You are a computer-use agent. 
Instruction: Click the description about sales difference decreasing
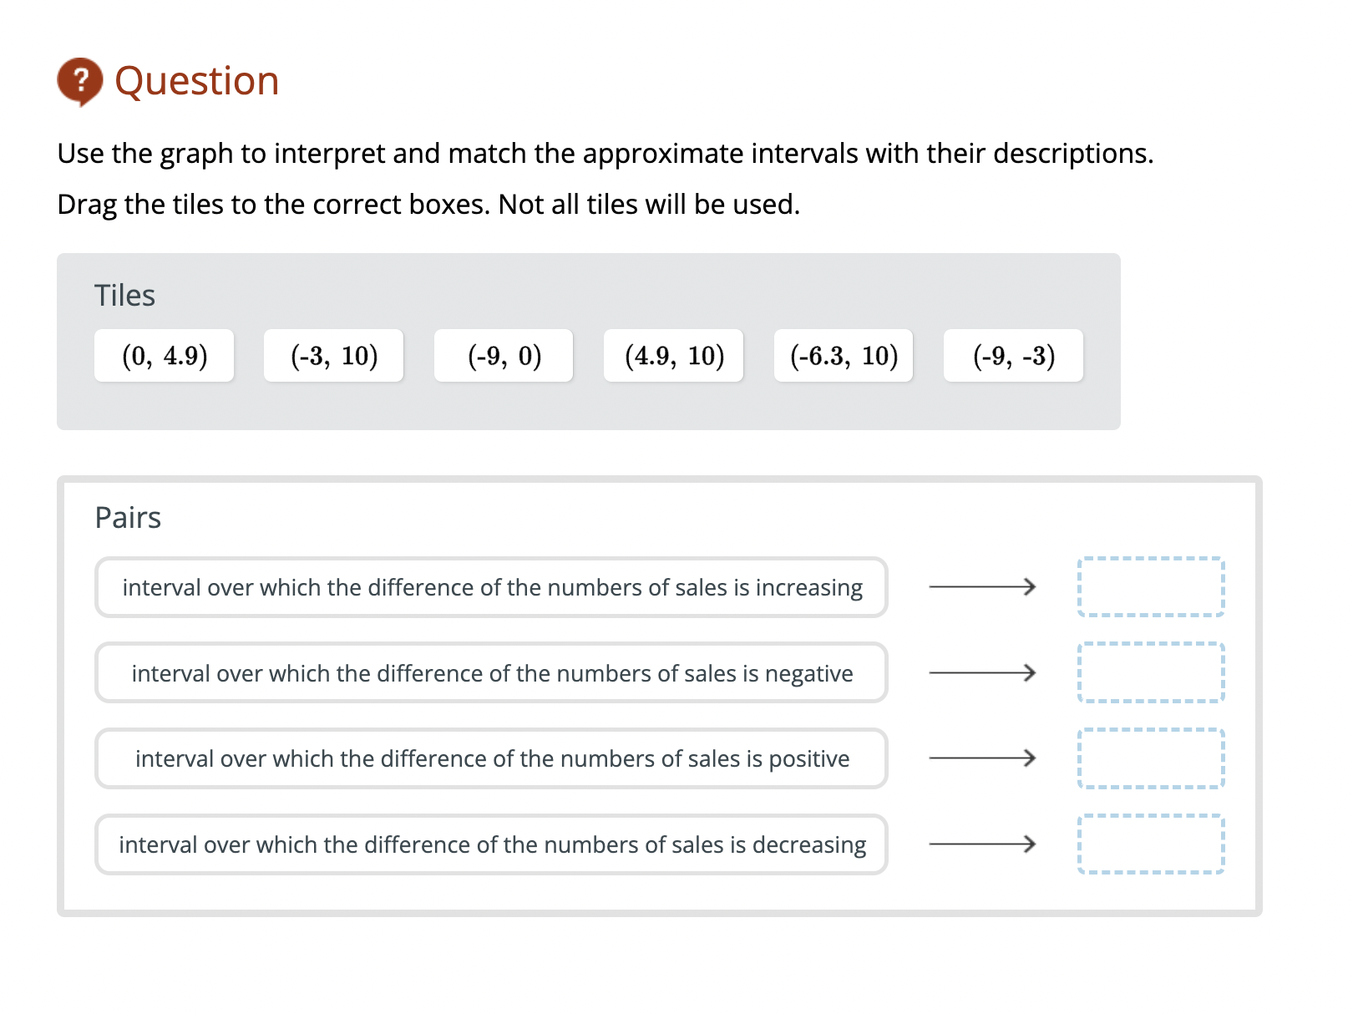492,844
